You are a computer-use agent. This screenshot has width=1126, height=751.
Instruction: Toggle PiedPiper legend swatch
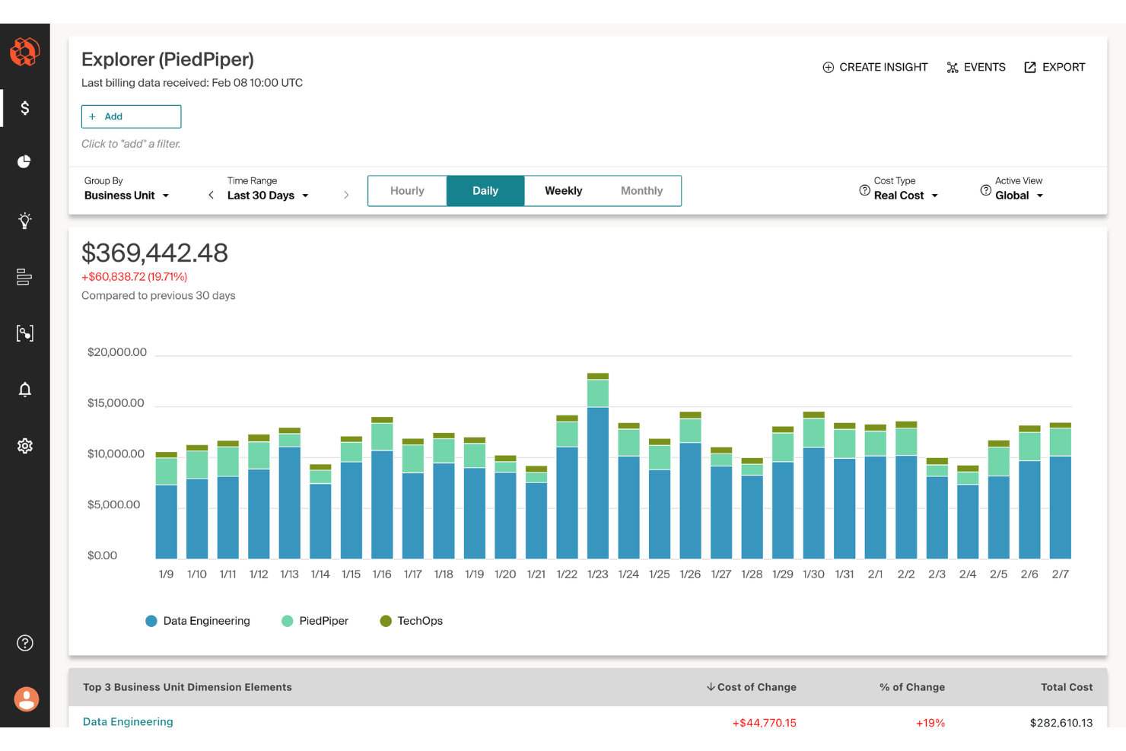click(x=287, y=621)
